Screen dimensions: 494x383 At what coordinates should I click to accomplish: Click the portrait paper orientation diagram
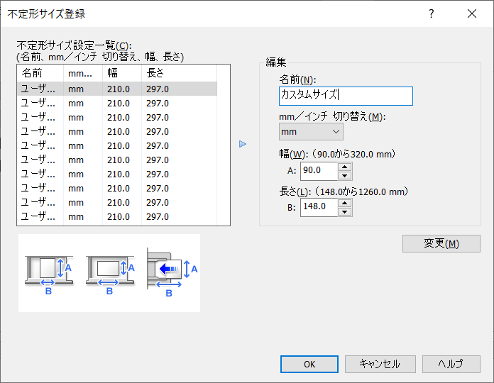48,270
